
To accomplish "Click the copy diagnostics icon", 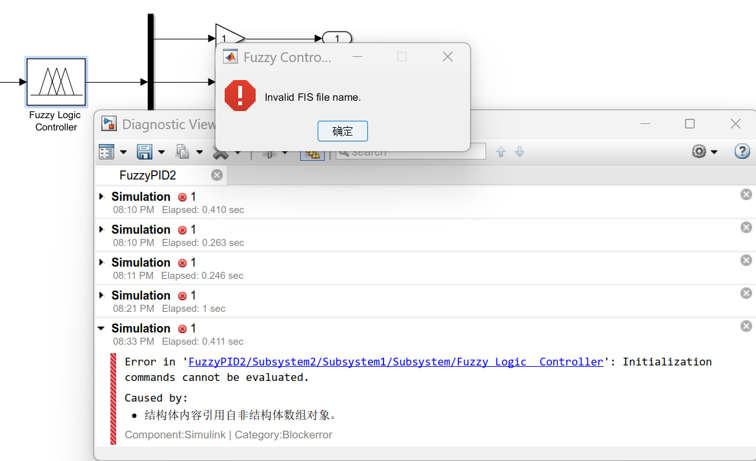I will pos(182,152).
